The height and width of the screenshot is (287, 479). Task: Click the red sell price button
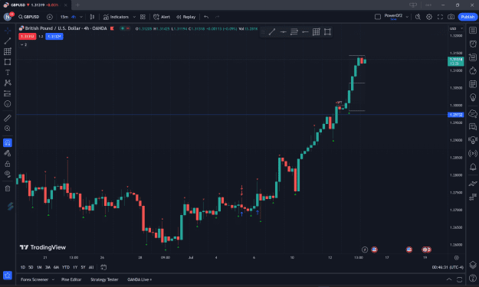(x=27, y=36)
